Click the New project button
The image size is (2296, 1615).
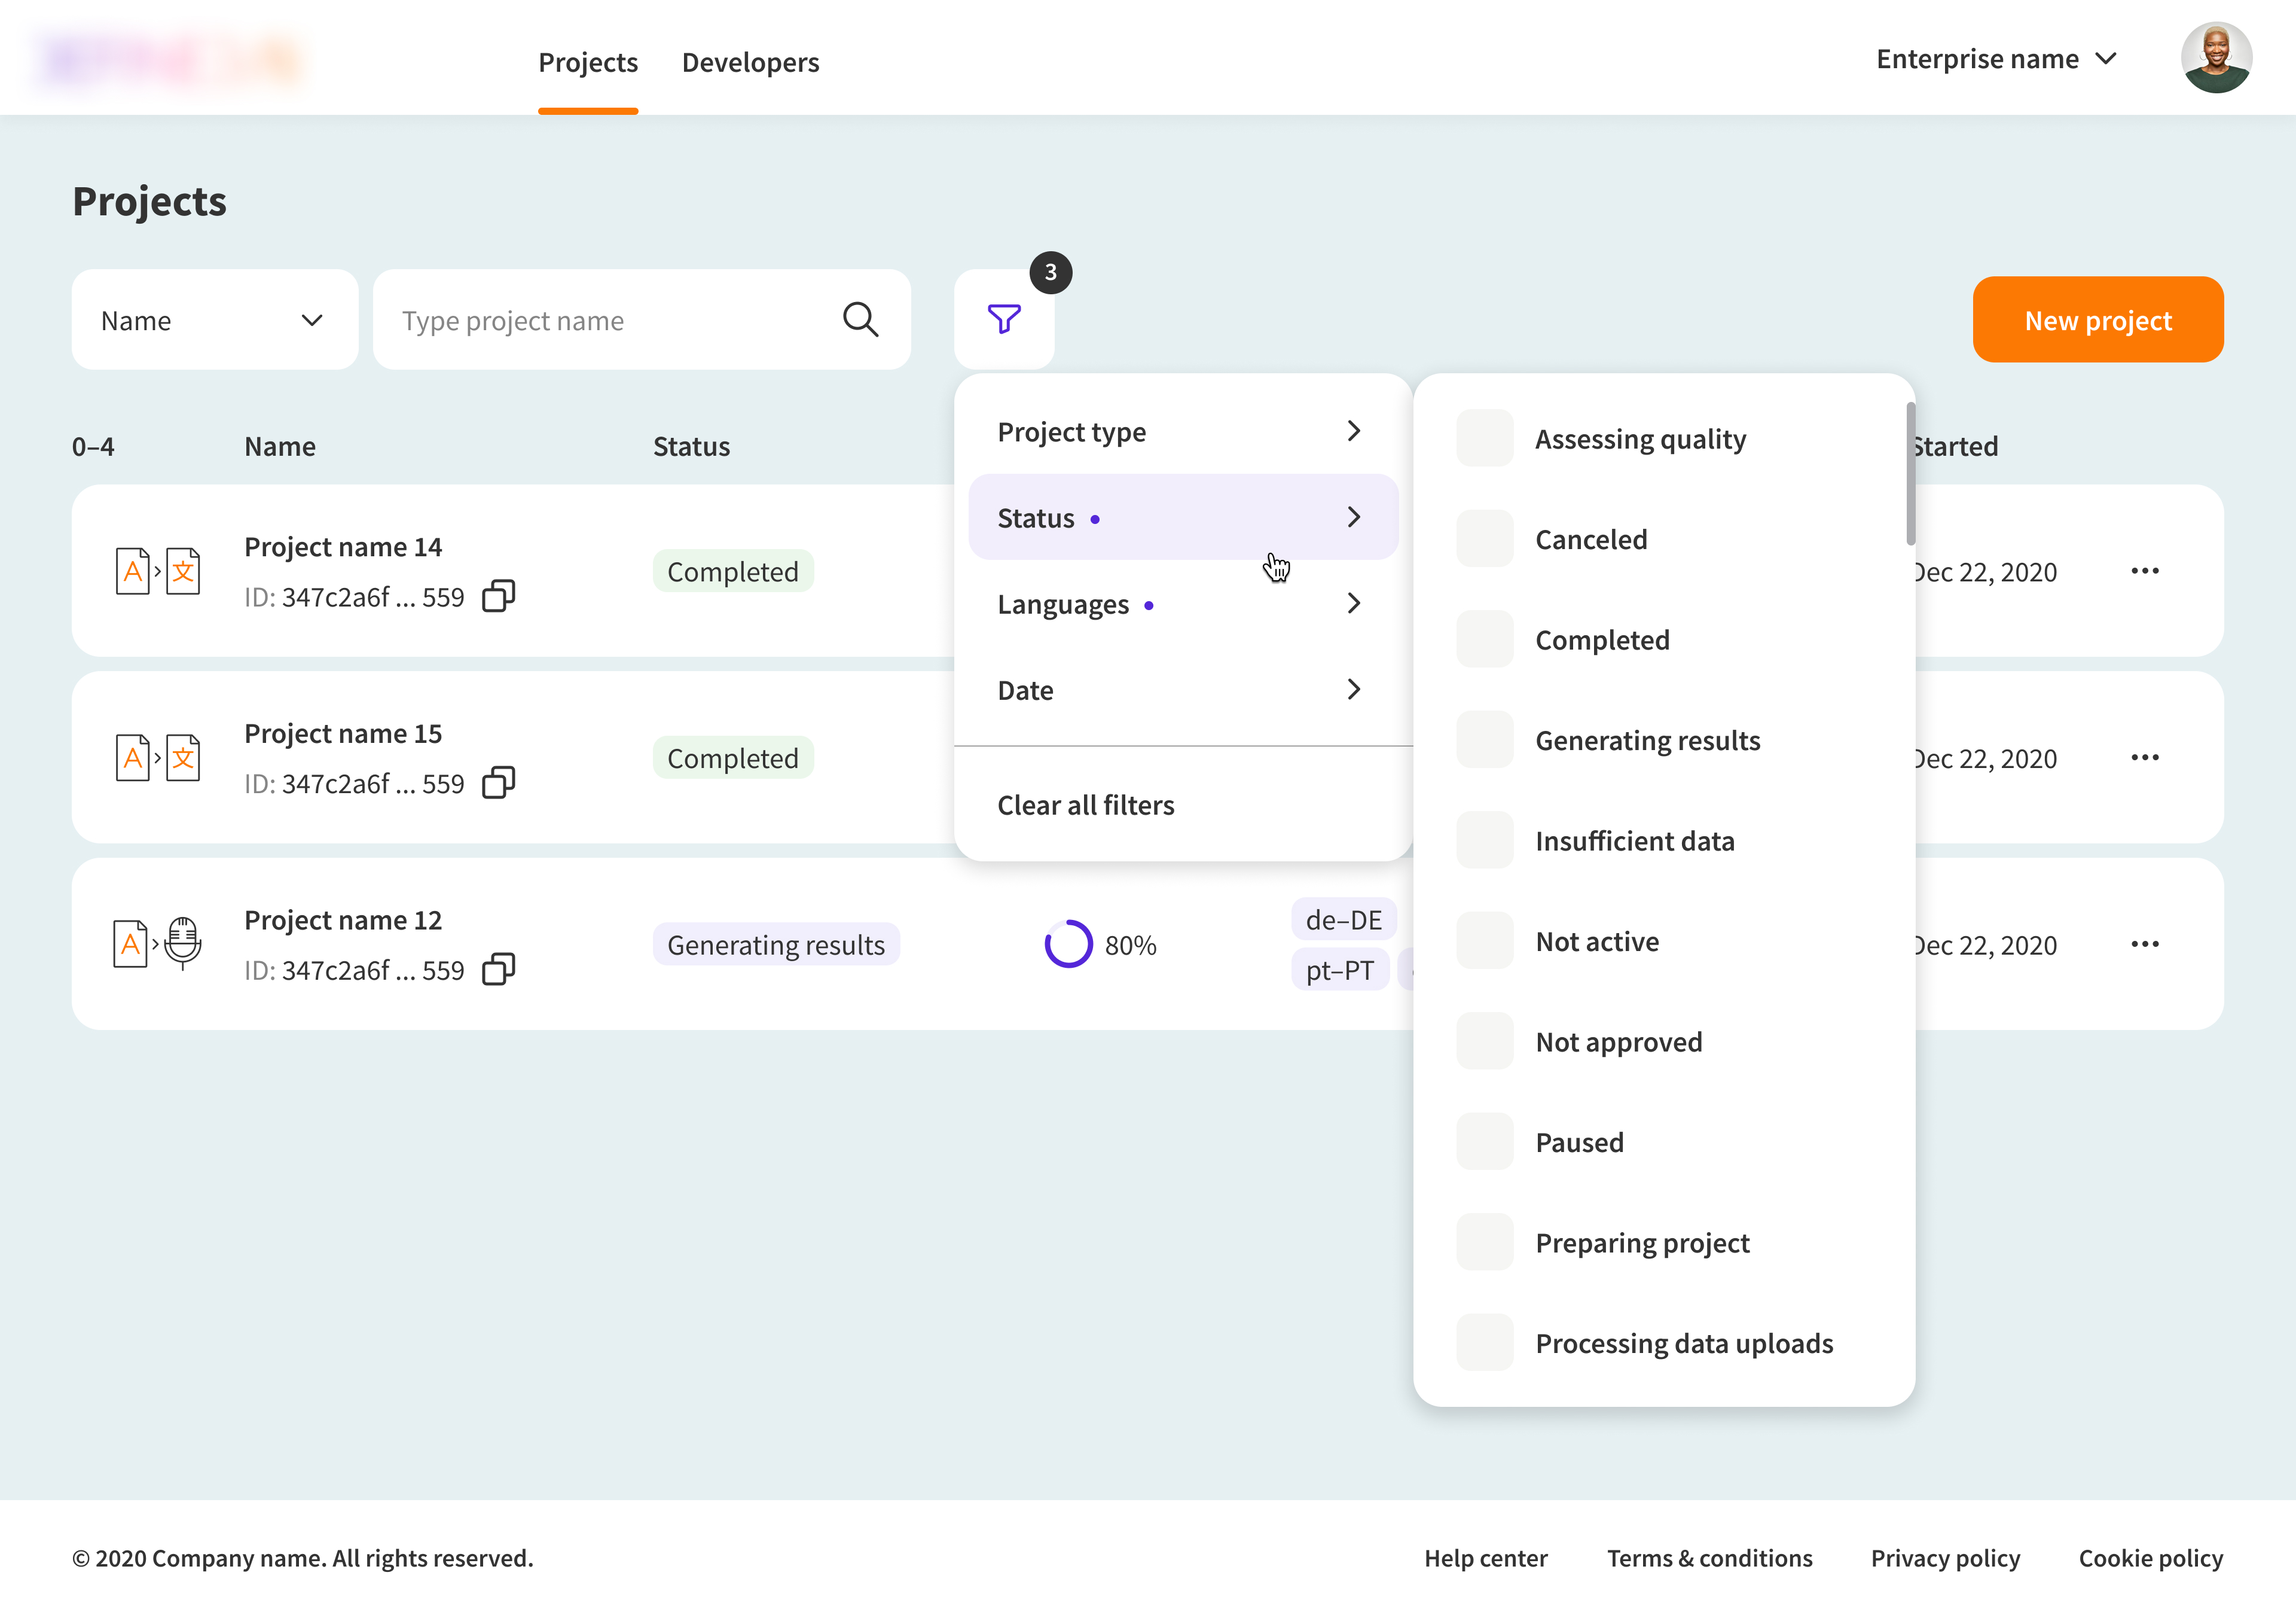pyautogui.click(x=2097, y=320)
